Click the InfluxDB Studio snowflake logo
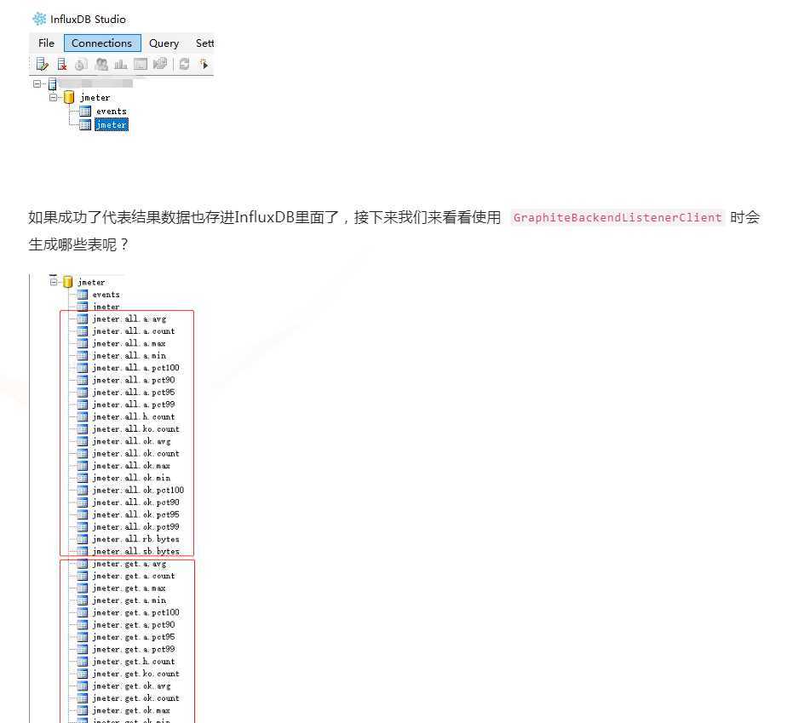The height and width of the screenshot is (723, 787). [39, 19]
